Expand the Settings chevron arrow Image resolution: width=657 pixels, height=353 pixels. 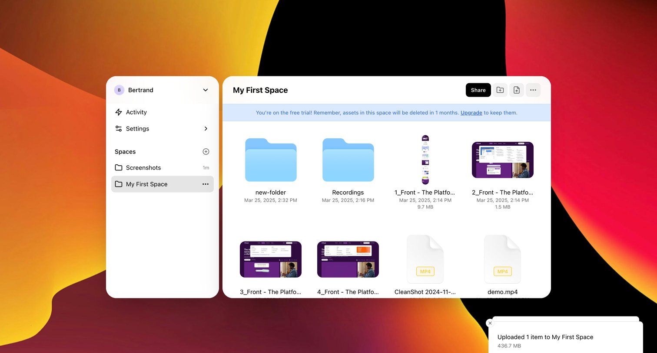click(206, 129)
